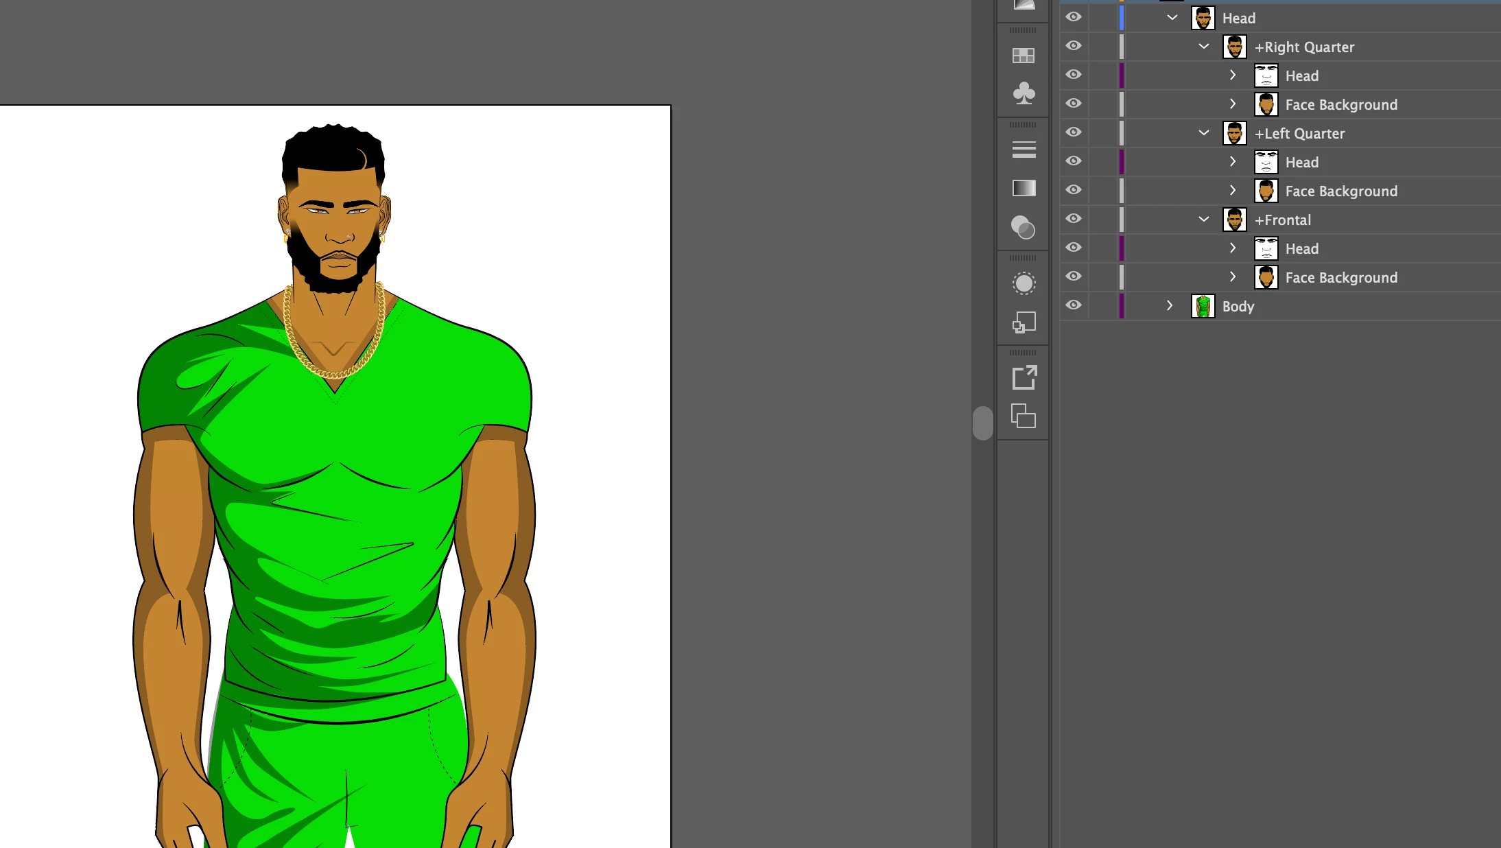Open the Artboards panel icon
The width and height of the screenshot is (1501, 848).
(1024, 416)
